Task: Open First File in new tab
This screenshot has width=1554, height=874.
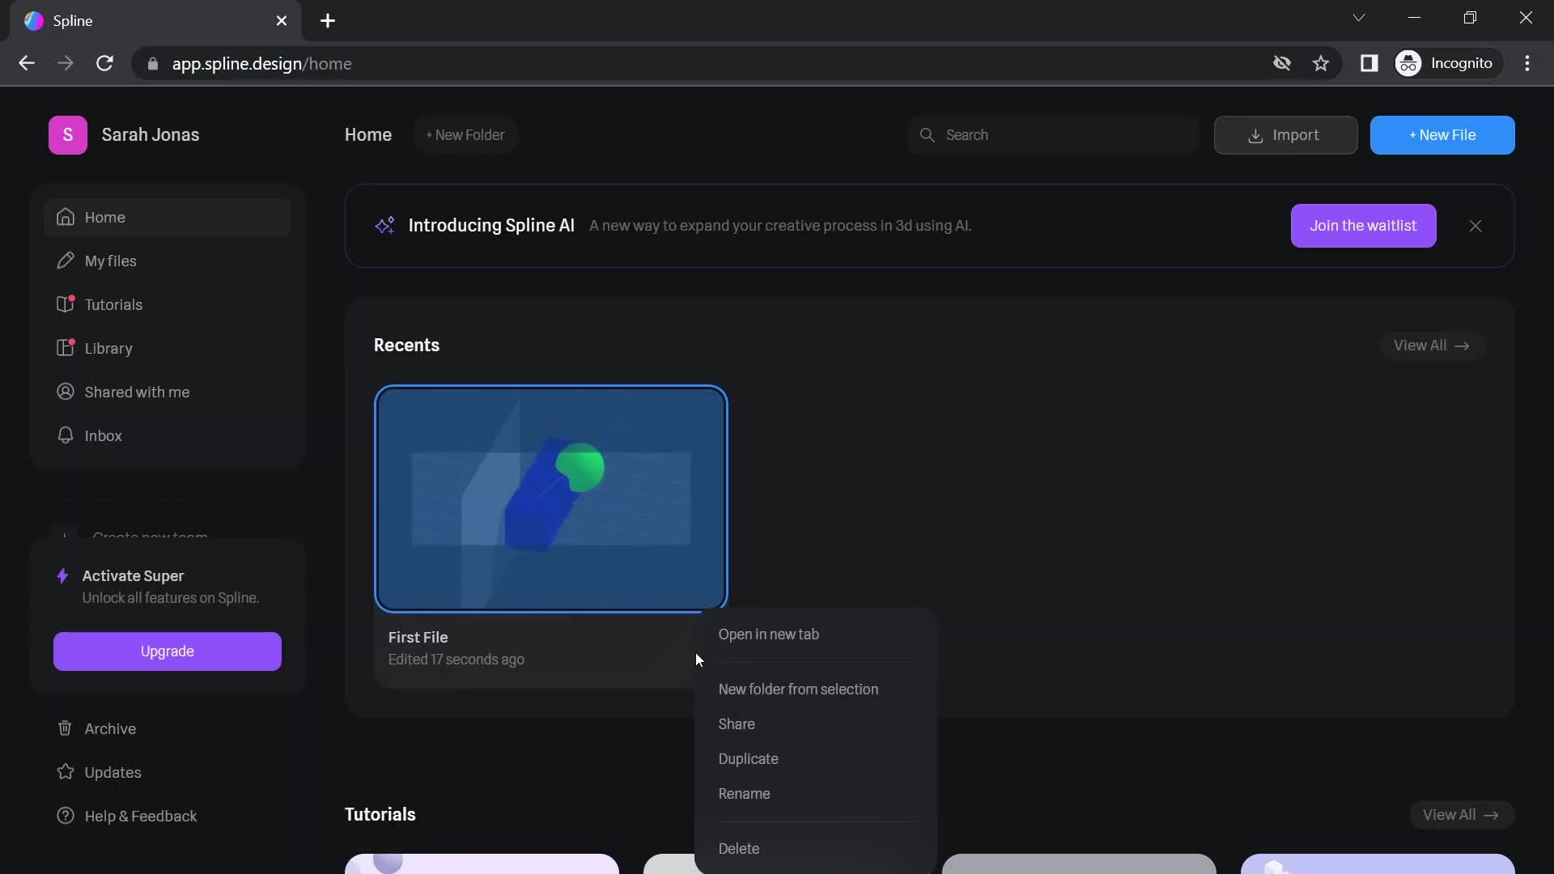Action: (767, 635)
